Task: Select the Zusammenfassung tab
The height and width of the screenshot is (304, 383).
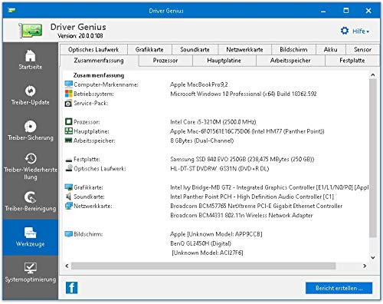Action: point(99,61)
